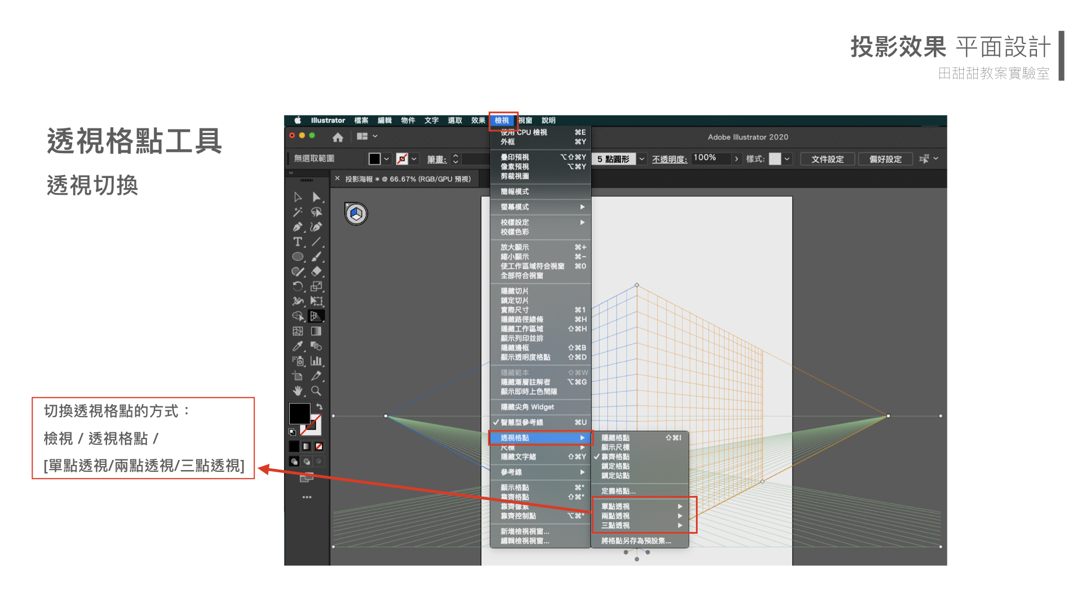Choose 隱藏格點 in perspective submenu

[615, 437]
